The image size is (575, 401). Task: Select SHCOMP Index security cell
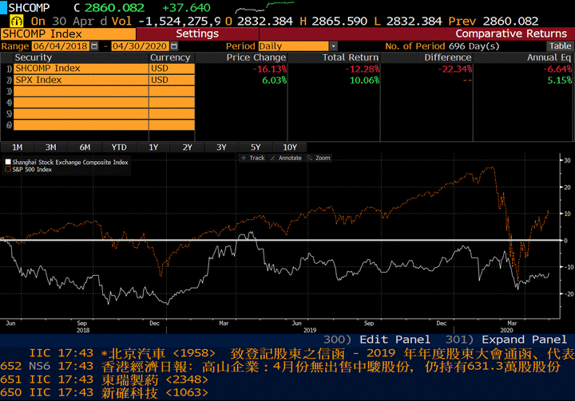pyautogui.click(x=81, y=69)
